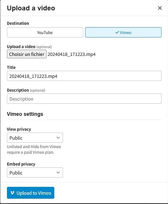This screenshot has height=204, width=168.
Task: Close the Upload a video dialog
Action: click(x=160, y=8)
